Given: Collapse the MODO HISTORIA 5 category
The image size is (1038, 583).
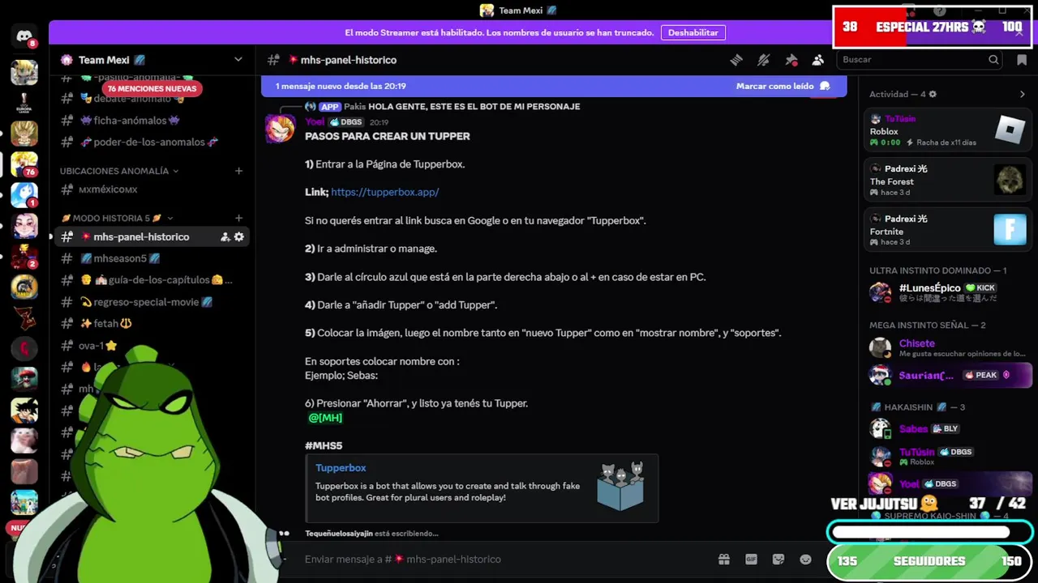Looking at the screenshot, I should tap(118, 218).
